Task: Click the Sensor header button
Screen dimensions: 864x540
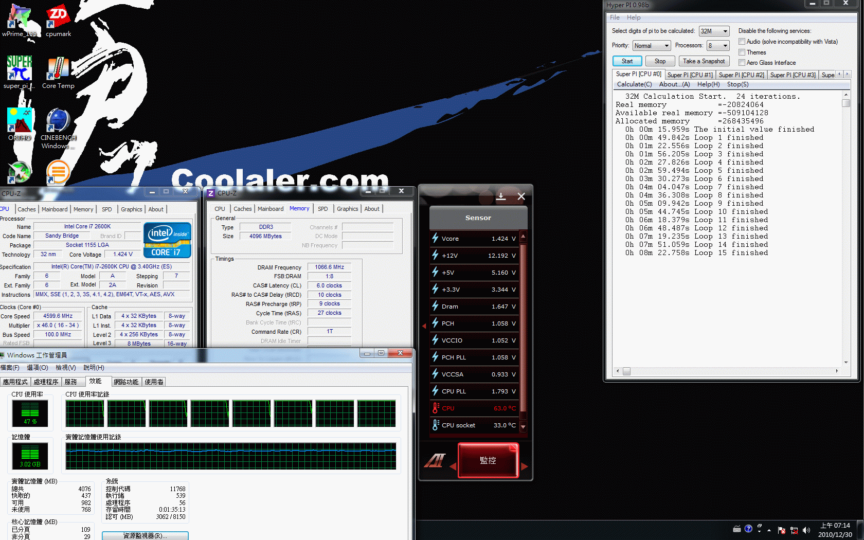Action: 478,218
